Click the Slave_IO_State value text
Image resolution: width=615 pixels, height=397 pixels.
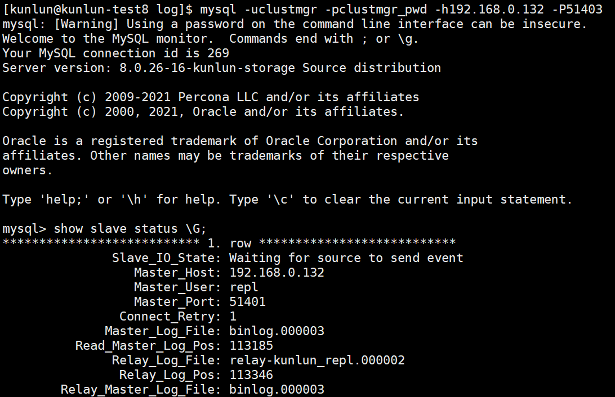coord(346,258)
